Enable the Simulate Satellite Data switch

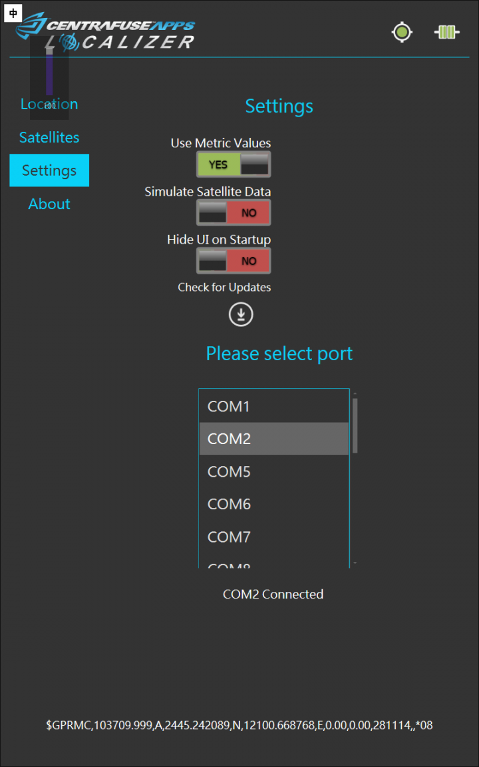point(234,213)
